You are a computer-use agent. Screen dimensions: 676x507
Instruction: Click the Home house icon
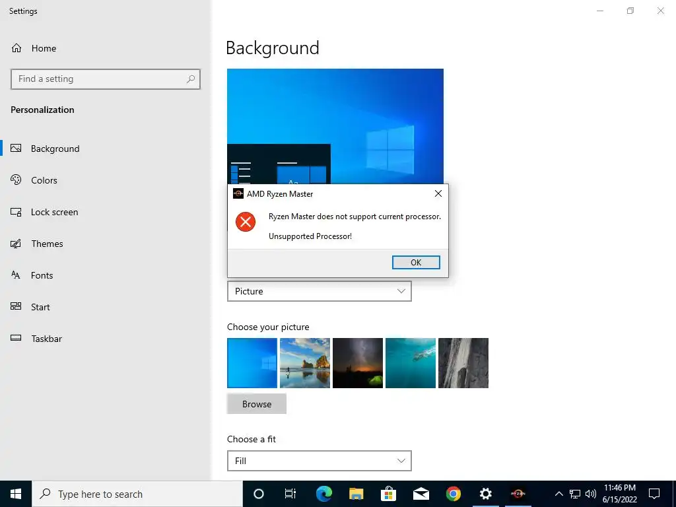(x=17, y=48)
